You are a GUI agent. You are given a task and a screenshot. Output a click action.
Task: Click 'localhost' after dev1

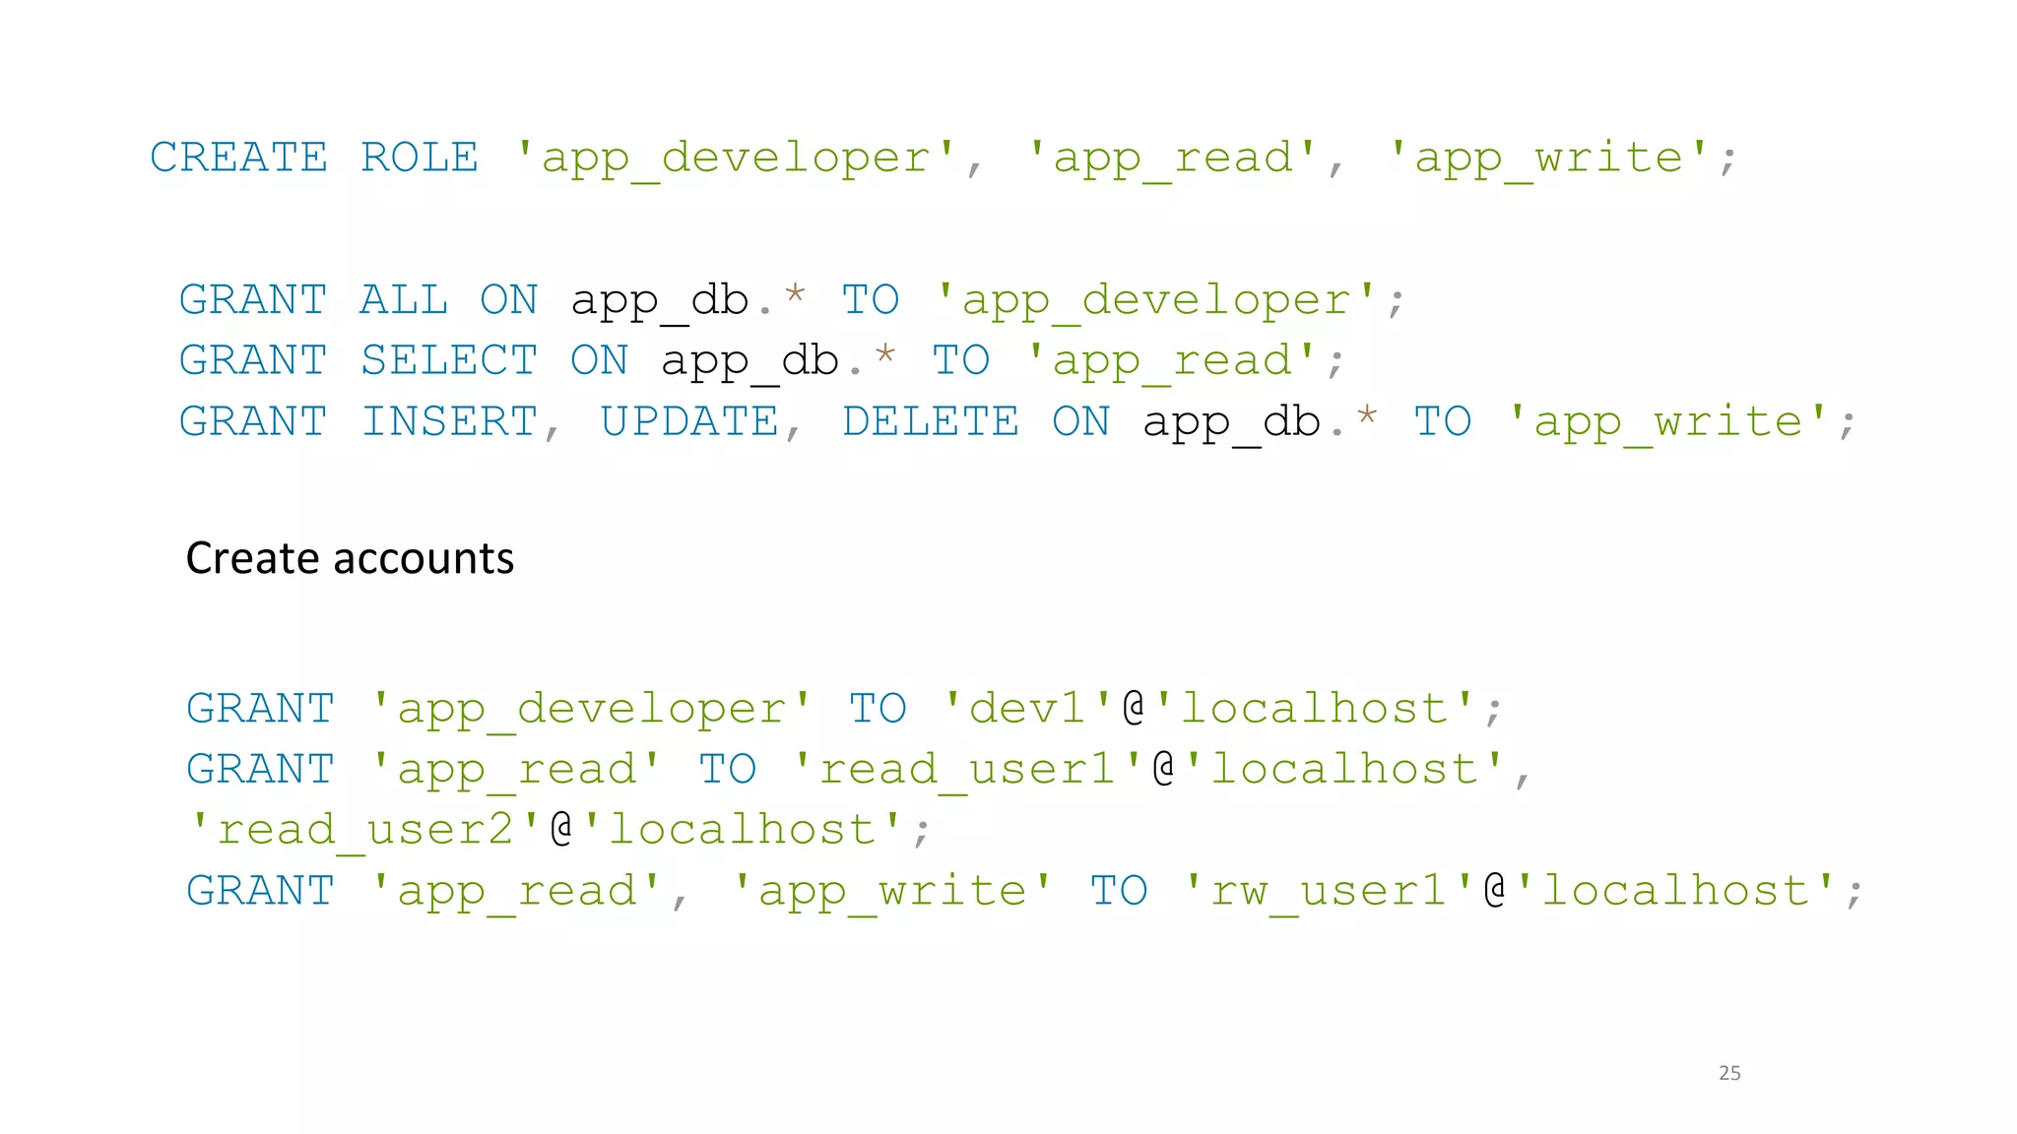[x=1315, y=709]
